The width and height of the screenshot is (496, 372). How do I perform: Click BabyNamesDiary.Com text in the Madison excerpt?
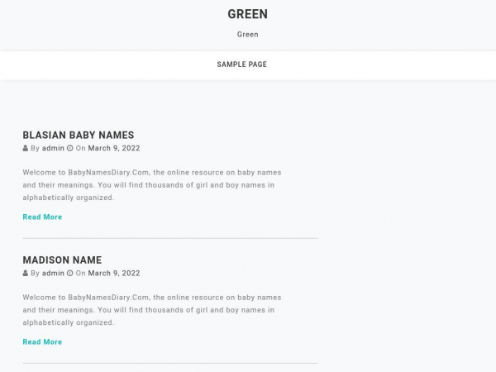coord(108,298)
